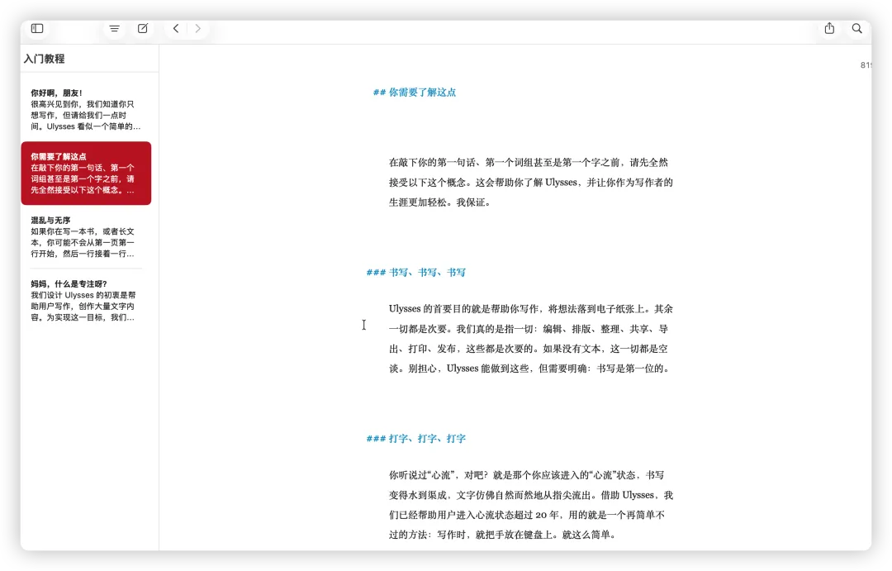Open the share/export icon
Screen dimensions: 892x571
click(x=829, y=28)
